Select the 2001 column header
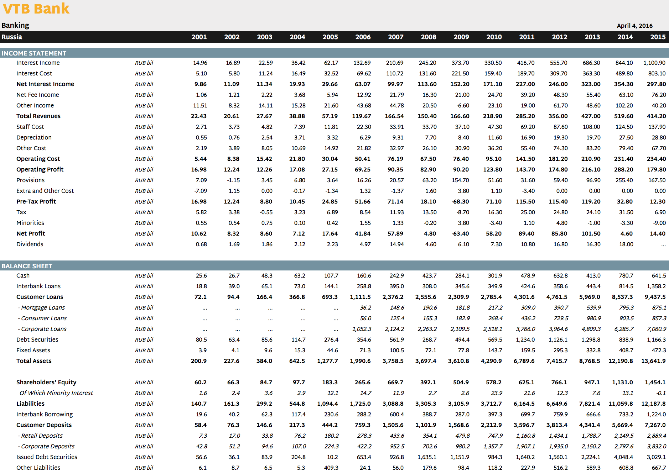The height and width of the screenshot is (474, 669). tap(199, 37)
